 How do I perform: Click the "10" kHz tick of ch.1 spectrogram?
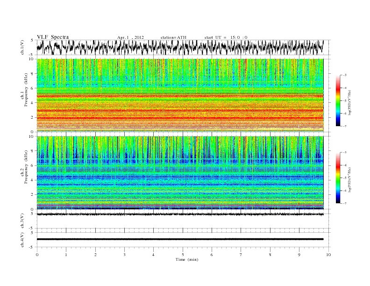(31, 59)
